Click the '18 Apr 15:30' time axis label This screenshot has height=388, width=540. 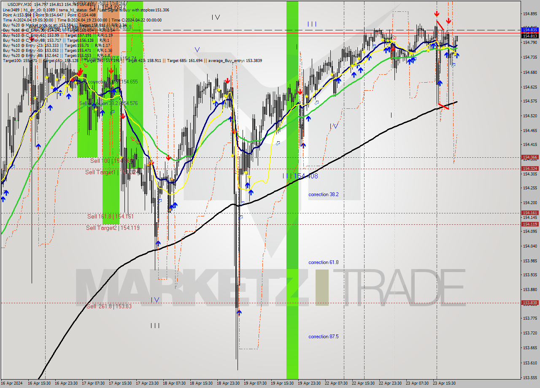201,383
